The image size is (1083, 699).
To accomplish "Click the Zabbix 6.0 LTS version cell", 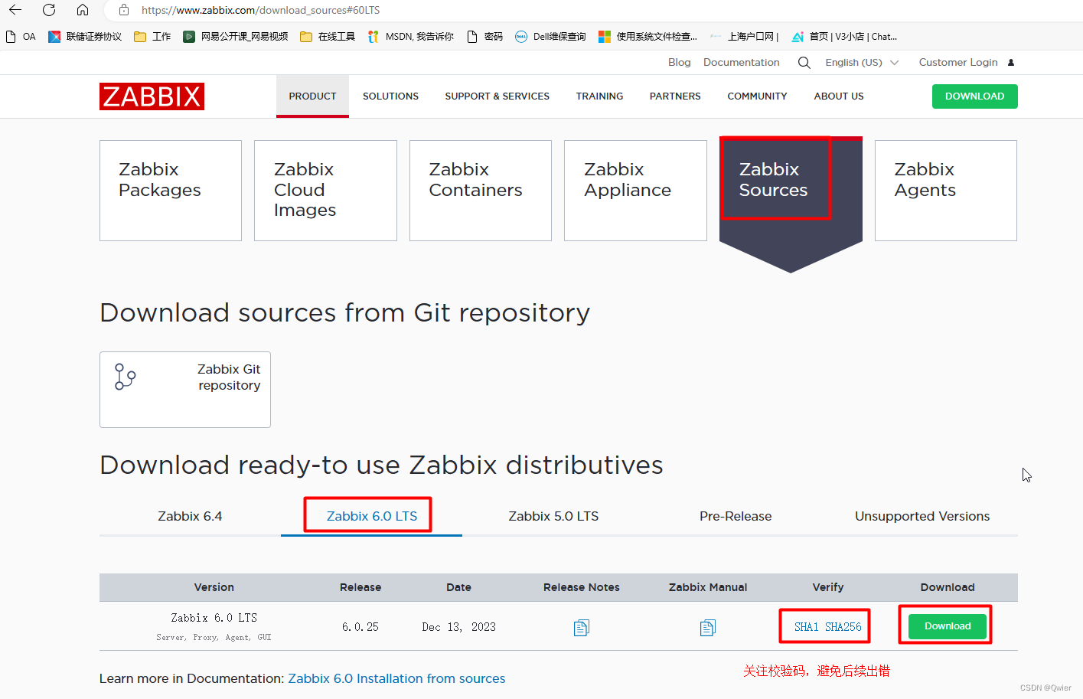I will tap(214, 626).
